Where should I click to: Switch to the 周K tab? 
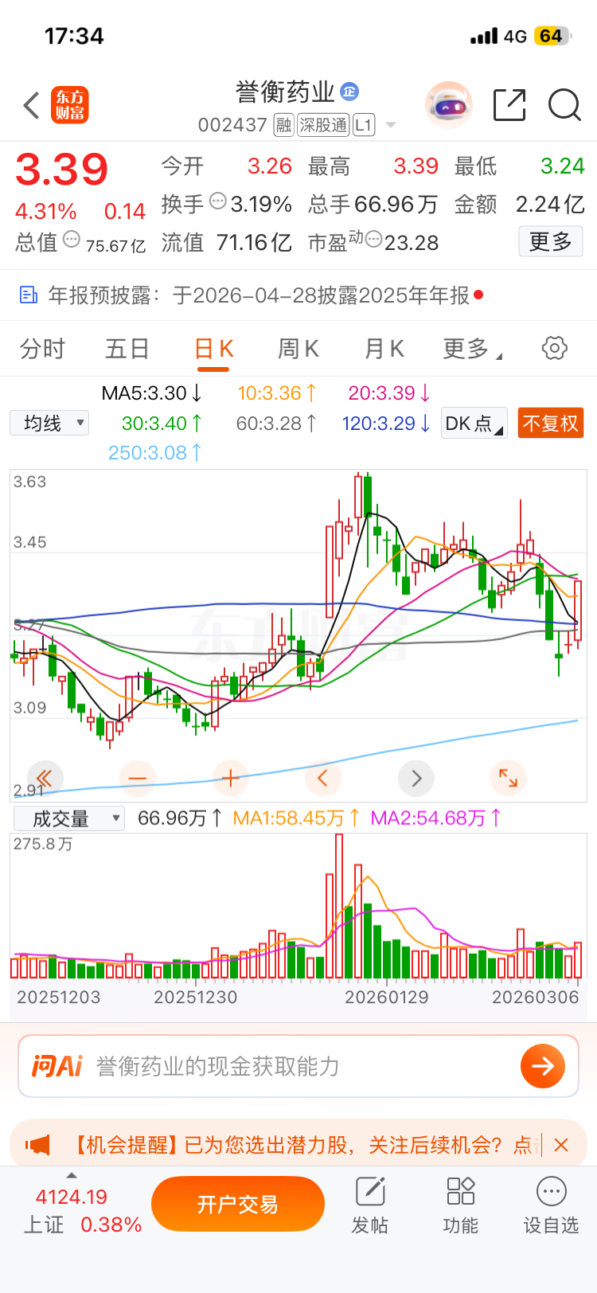point(298,349)
